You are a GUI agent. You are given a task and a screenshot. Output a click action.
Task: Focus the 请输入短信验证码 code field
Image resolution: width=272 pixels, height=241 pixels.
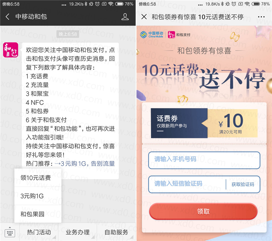[187, 184]
